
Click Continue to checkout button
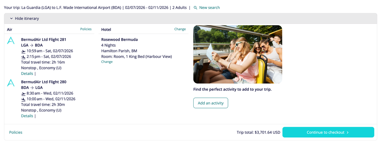328,133
